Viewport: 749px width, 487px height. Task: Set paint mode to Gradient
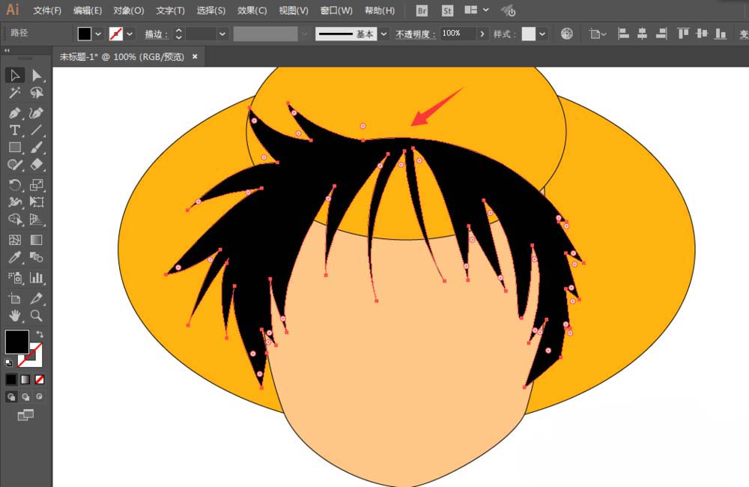click(25, 379)
